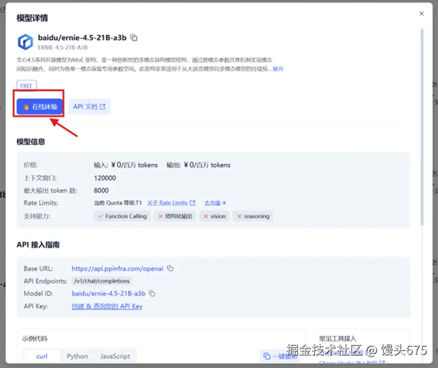Click the API 接入指南 section heading
438x368 pixels.
click(38, 245)
